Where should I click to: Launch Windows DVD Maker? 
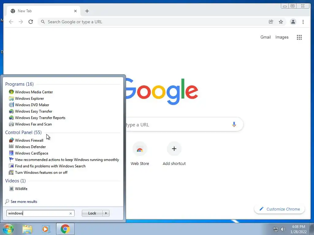[32, 105]
